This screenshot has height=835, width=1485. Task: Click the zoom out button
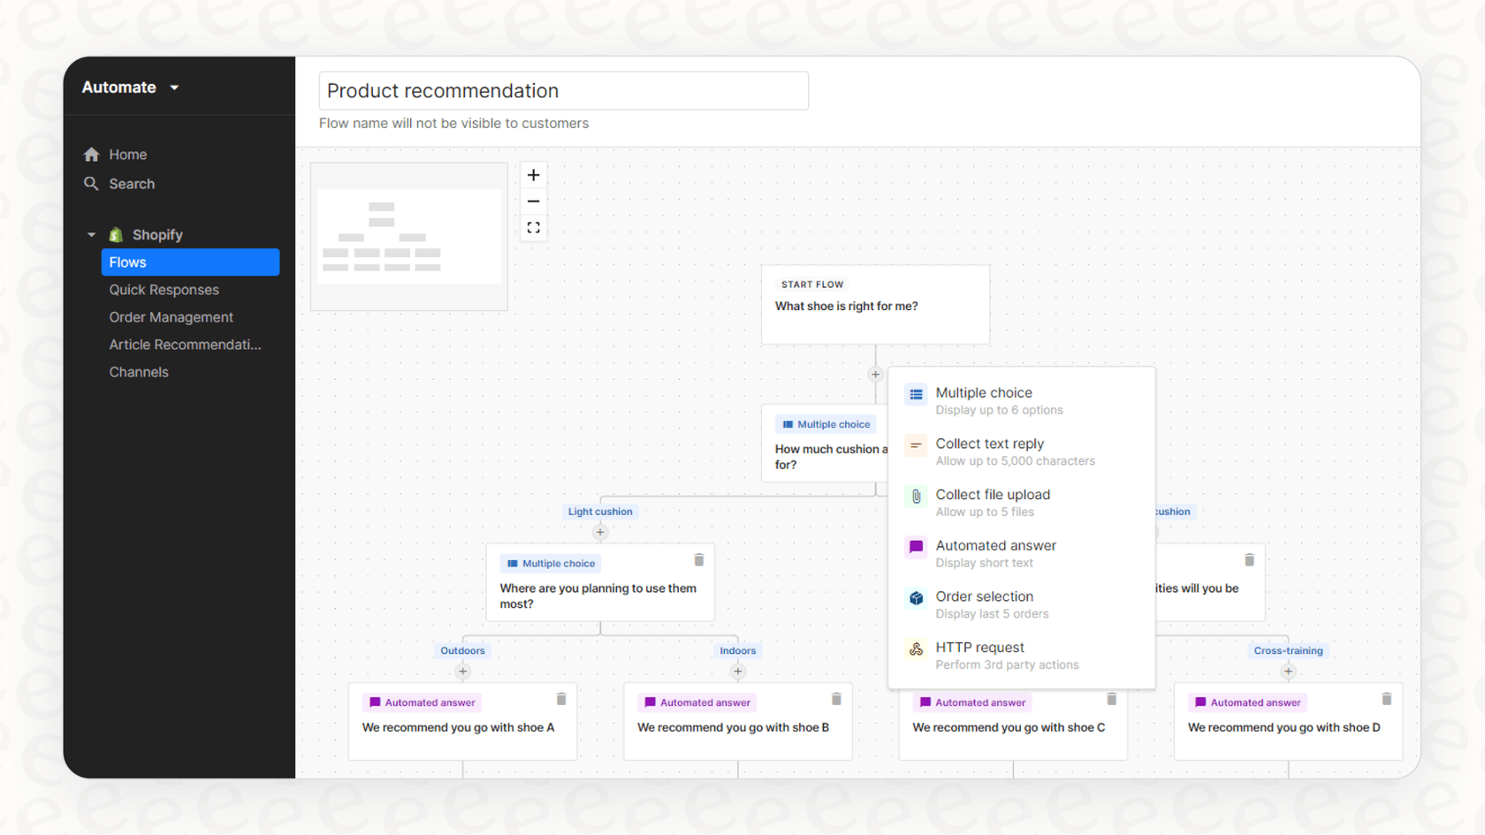[x=533, y=201]
